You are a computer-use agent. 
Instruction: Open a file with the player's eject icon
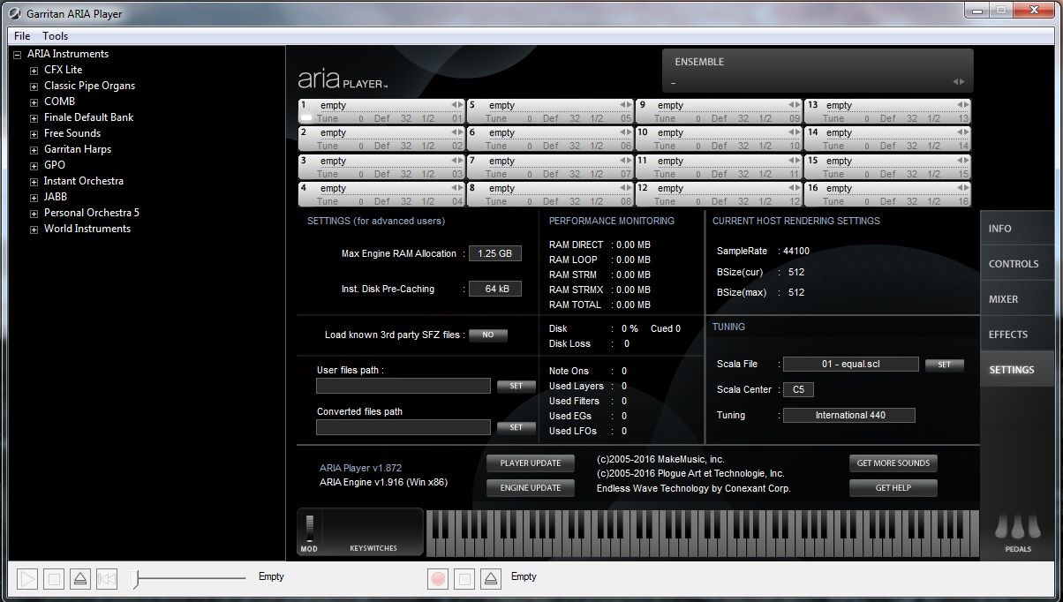click(80, 579)
